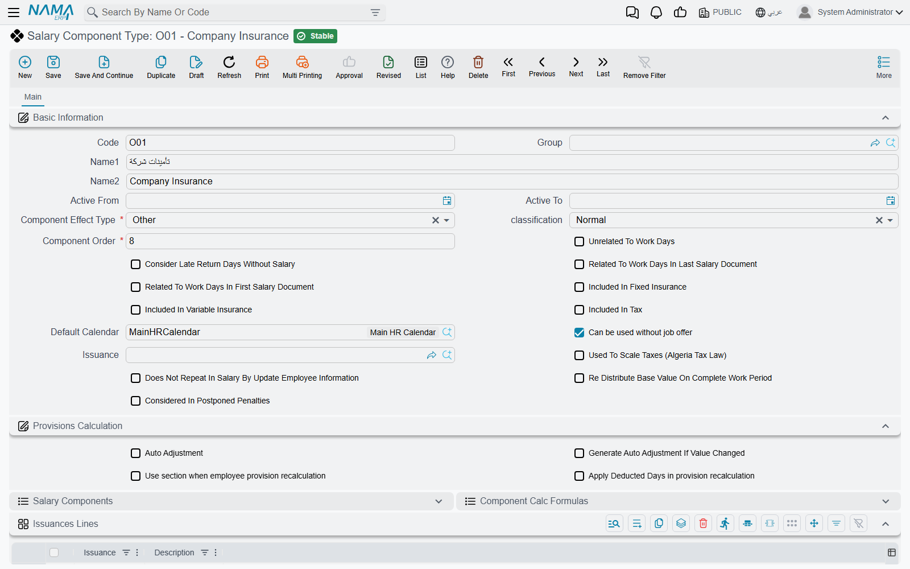Go to the Last record
Viewport: 910px width, 569px height.
click(x=603, y=67)
